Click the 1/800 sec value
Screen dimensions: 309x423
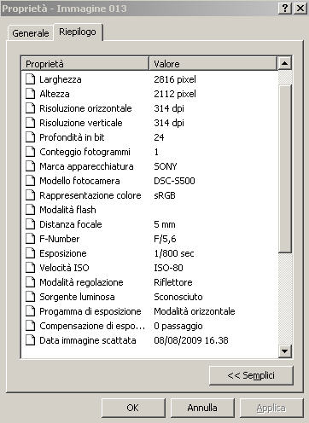click(x=174, y=253)
